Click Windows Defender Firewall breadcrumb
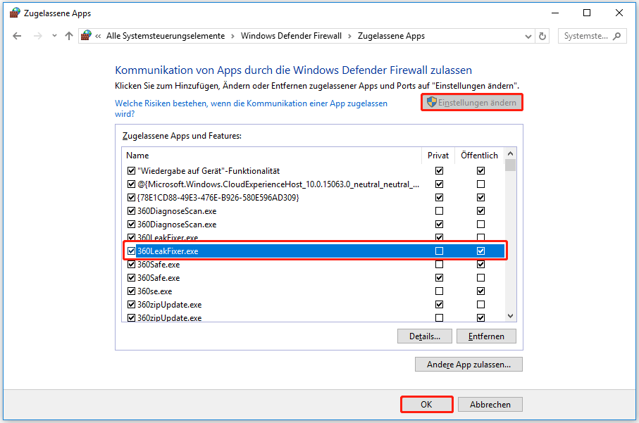 point(291,36)
